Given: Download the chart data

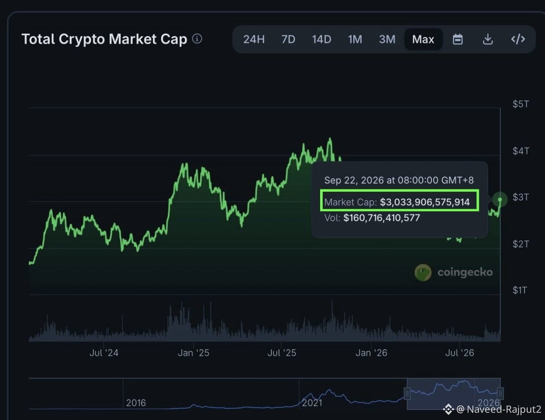Looking at the screenshot, I should click(x=488, y=39).
